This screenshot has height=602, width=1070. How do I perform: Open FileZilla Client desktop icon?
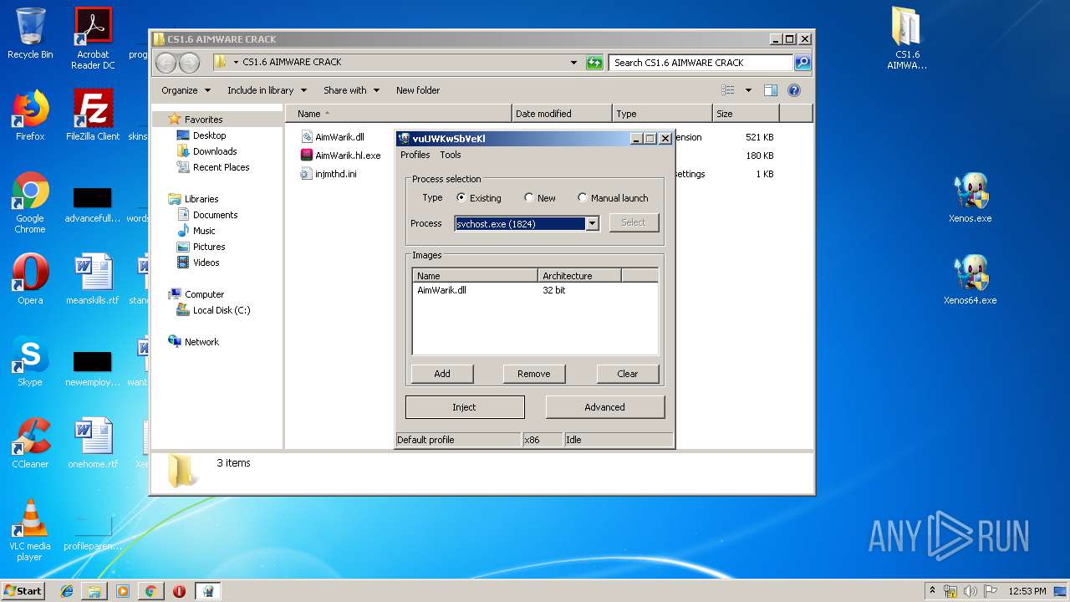coord(93,115)
